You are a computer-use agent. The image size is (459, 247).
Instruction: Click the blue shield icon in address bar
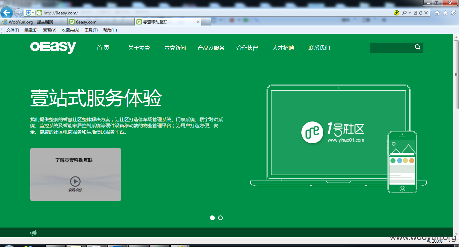[29, 13]
